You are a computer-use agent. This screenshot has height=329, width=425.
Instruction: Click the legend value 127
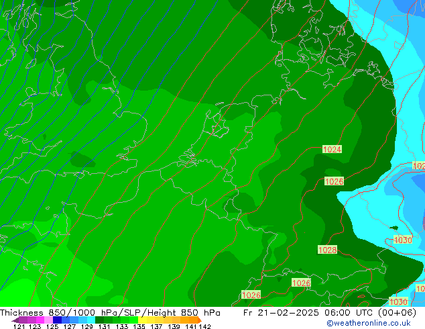70,326
